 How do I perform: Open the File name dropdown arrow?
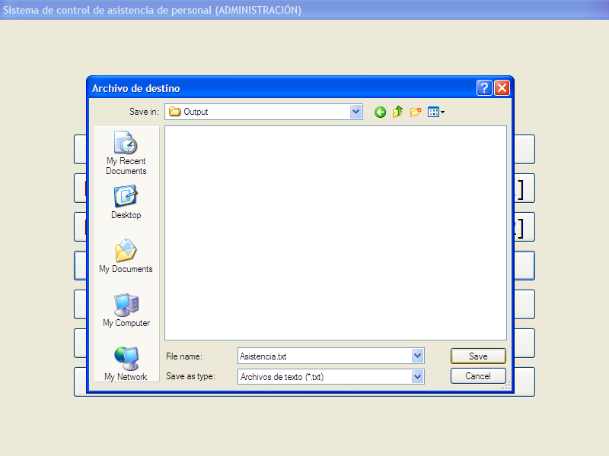pyautogui.click(x=417, y=356)
